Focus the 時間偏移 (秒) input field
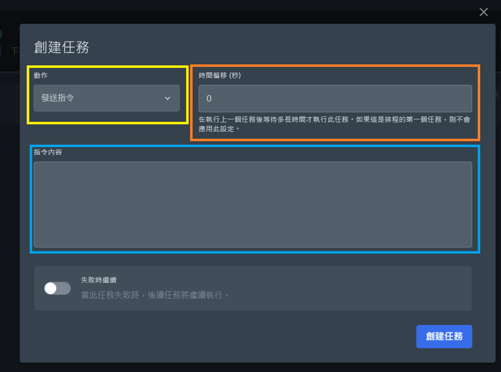 tap(335, 99)
